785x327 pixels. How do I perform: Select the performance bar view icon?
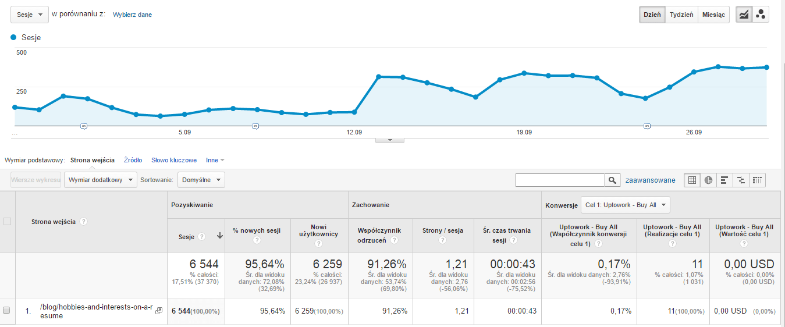(x=724, y=180)
